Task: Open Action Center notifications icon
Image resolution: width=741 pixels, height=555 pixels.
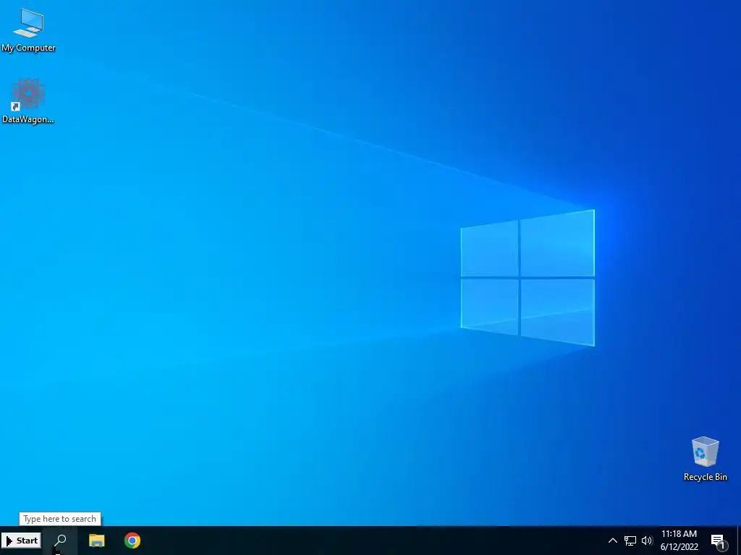Action: [719, 541]
